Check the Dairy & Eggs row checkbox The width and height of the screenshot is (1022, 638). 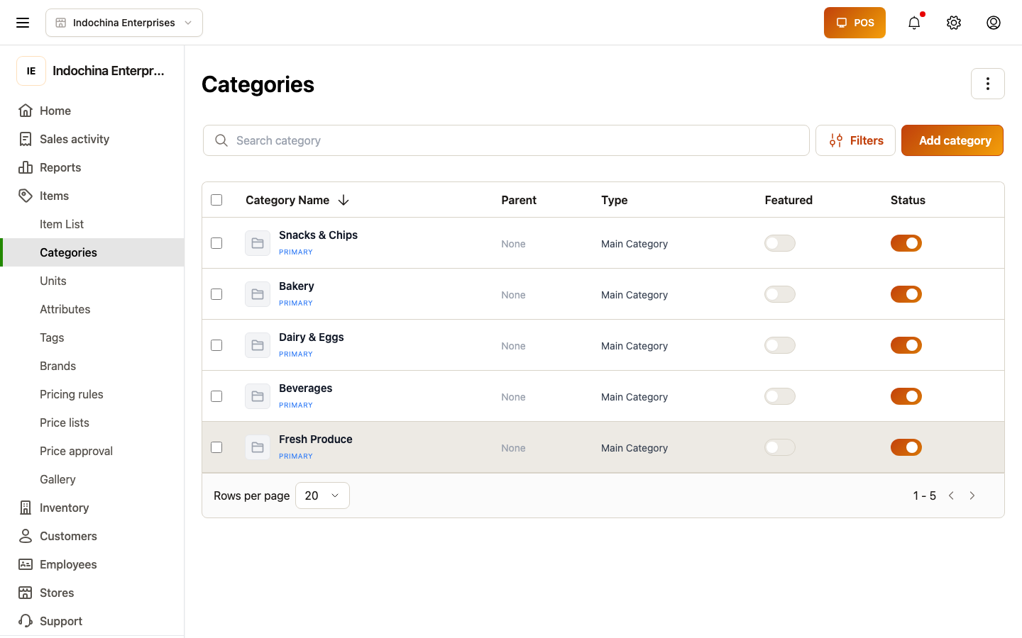click(216, 345)
